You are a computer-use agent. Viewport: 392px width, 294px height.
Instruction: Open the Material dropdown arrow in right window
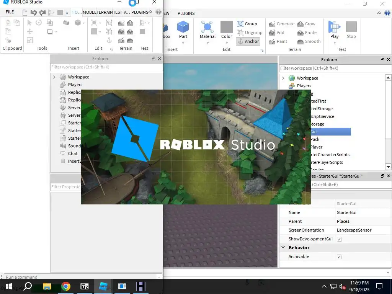pos(207,43)
